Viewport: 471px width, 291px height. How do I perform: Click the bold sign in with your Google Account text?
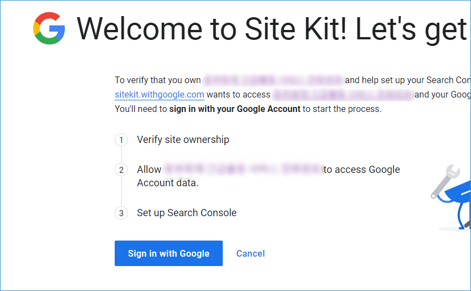(x=234, y=109)
